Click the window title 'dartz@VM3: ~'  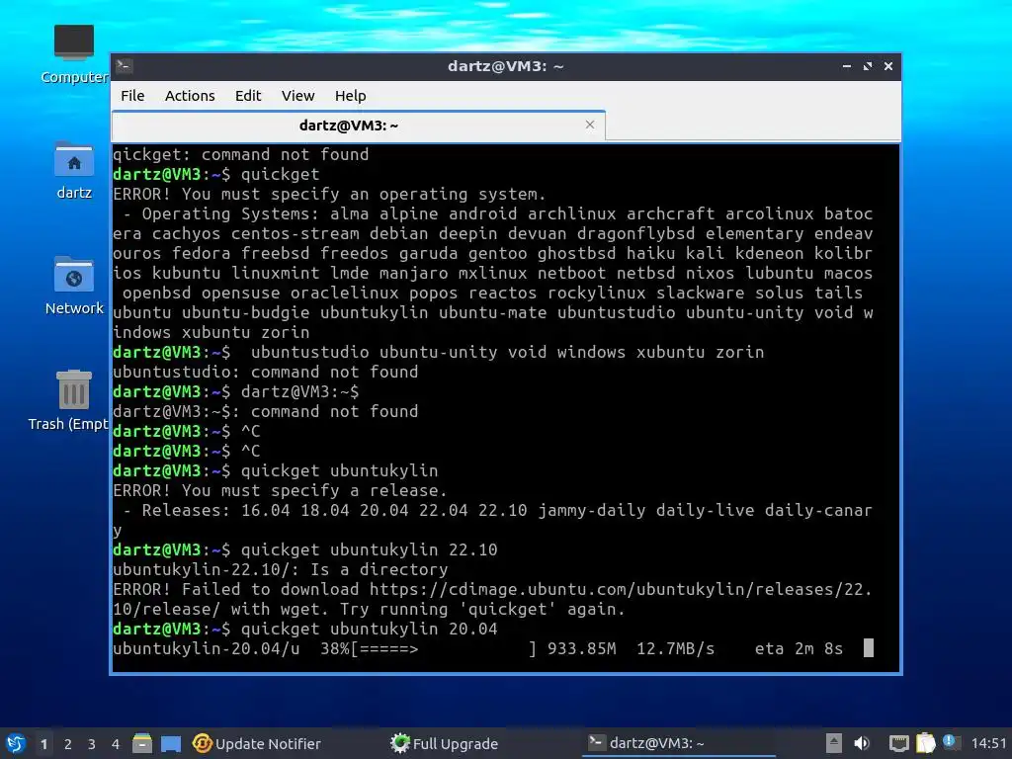[505, 66]
